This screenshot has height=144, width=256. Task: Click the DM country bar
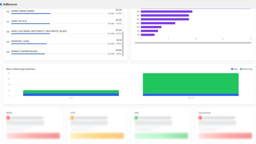pyautogui.click(x=158, y=23)
